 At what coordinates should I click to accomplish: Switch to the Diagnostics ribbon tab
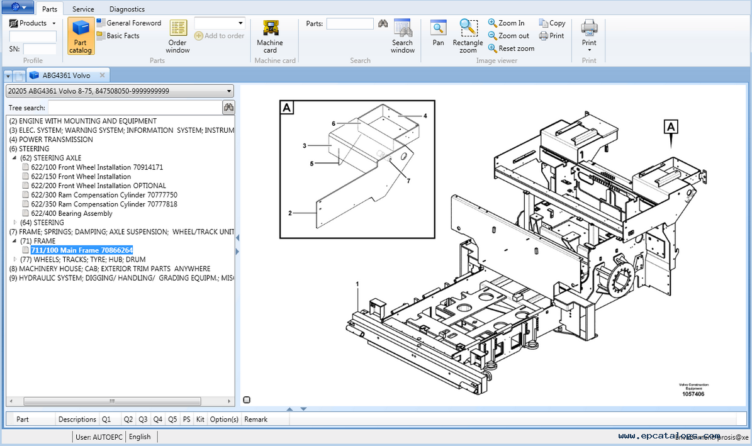pos(126,9)
